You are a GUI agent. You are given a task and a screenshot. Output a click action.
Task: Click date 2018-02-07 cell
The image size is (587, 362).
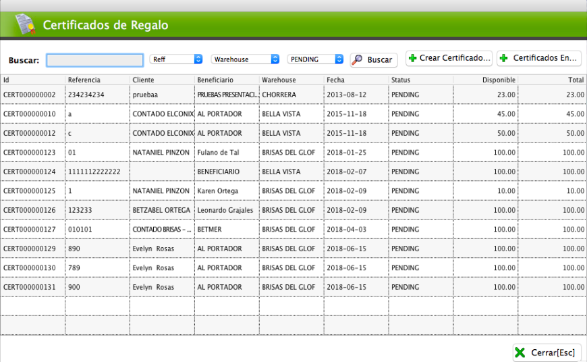(356, 172)
